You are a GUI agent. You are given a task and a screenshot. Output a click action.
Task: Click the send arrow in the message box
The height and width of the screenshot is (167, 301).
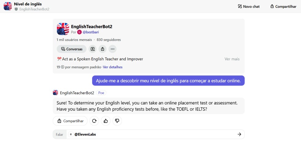click(x=239, y=134)
